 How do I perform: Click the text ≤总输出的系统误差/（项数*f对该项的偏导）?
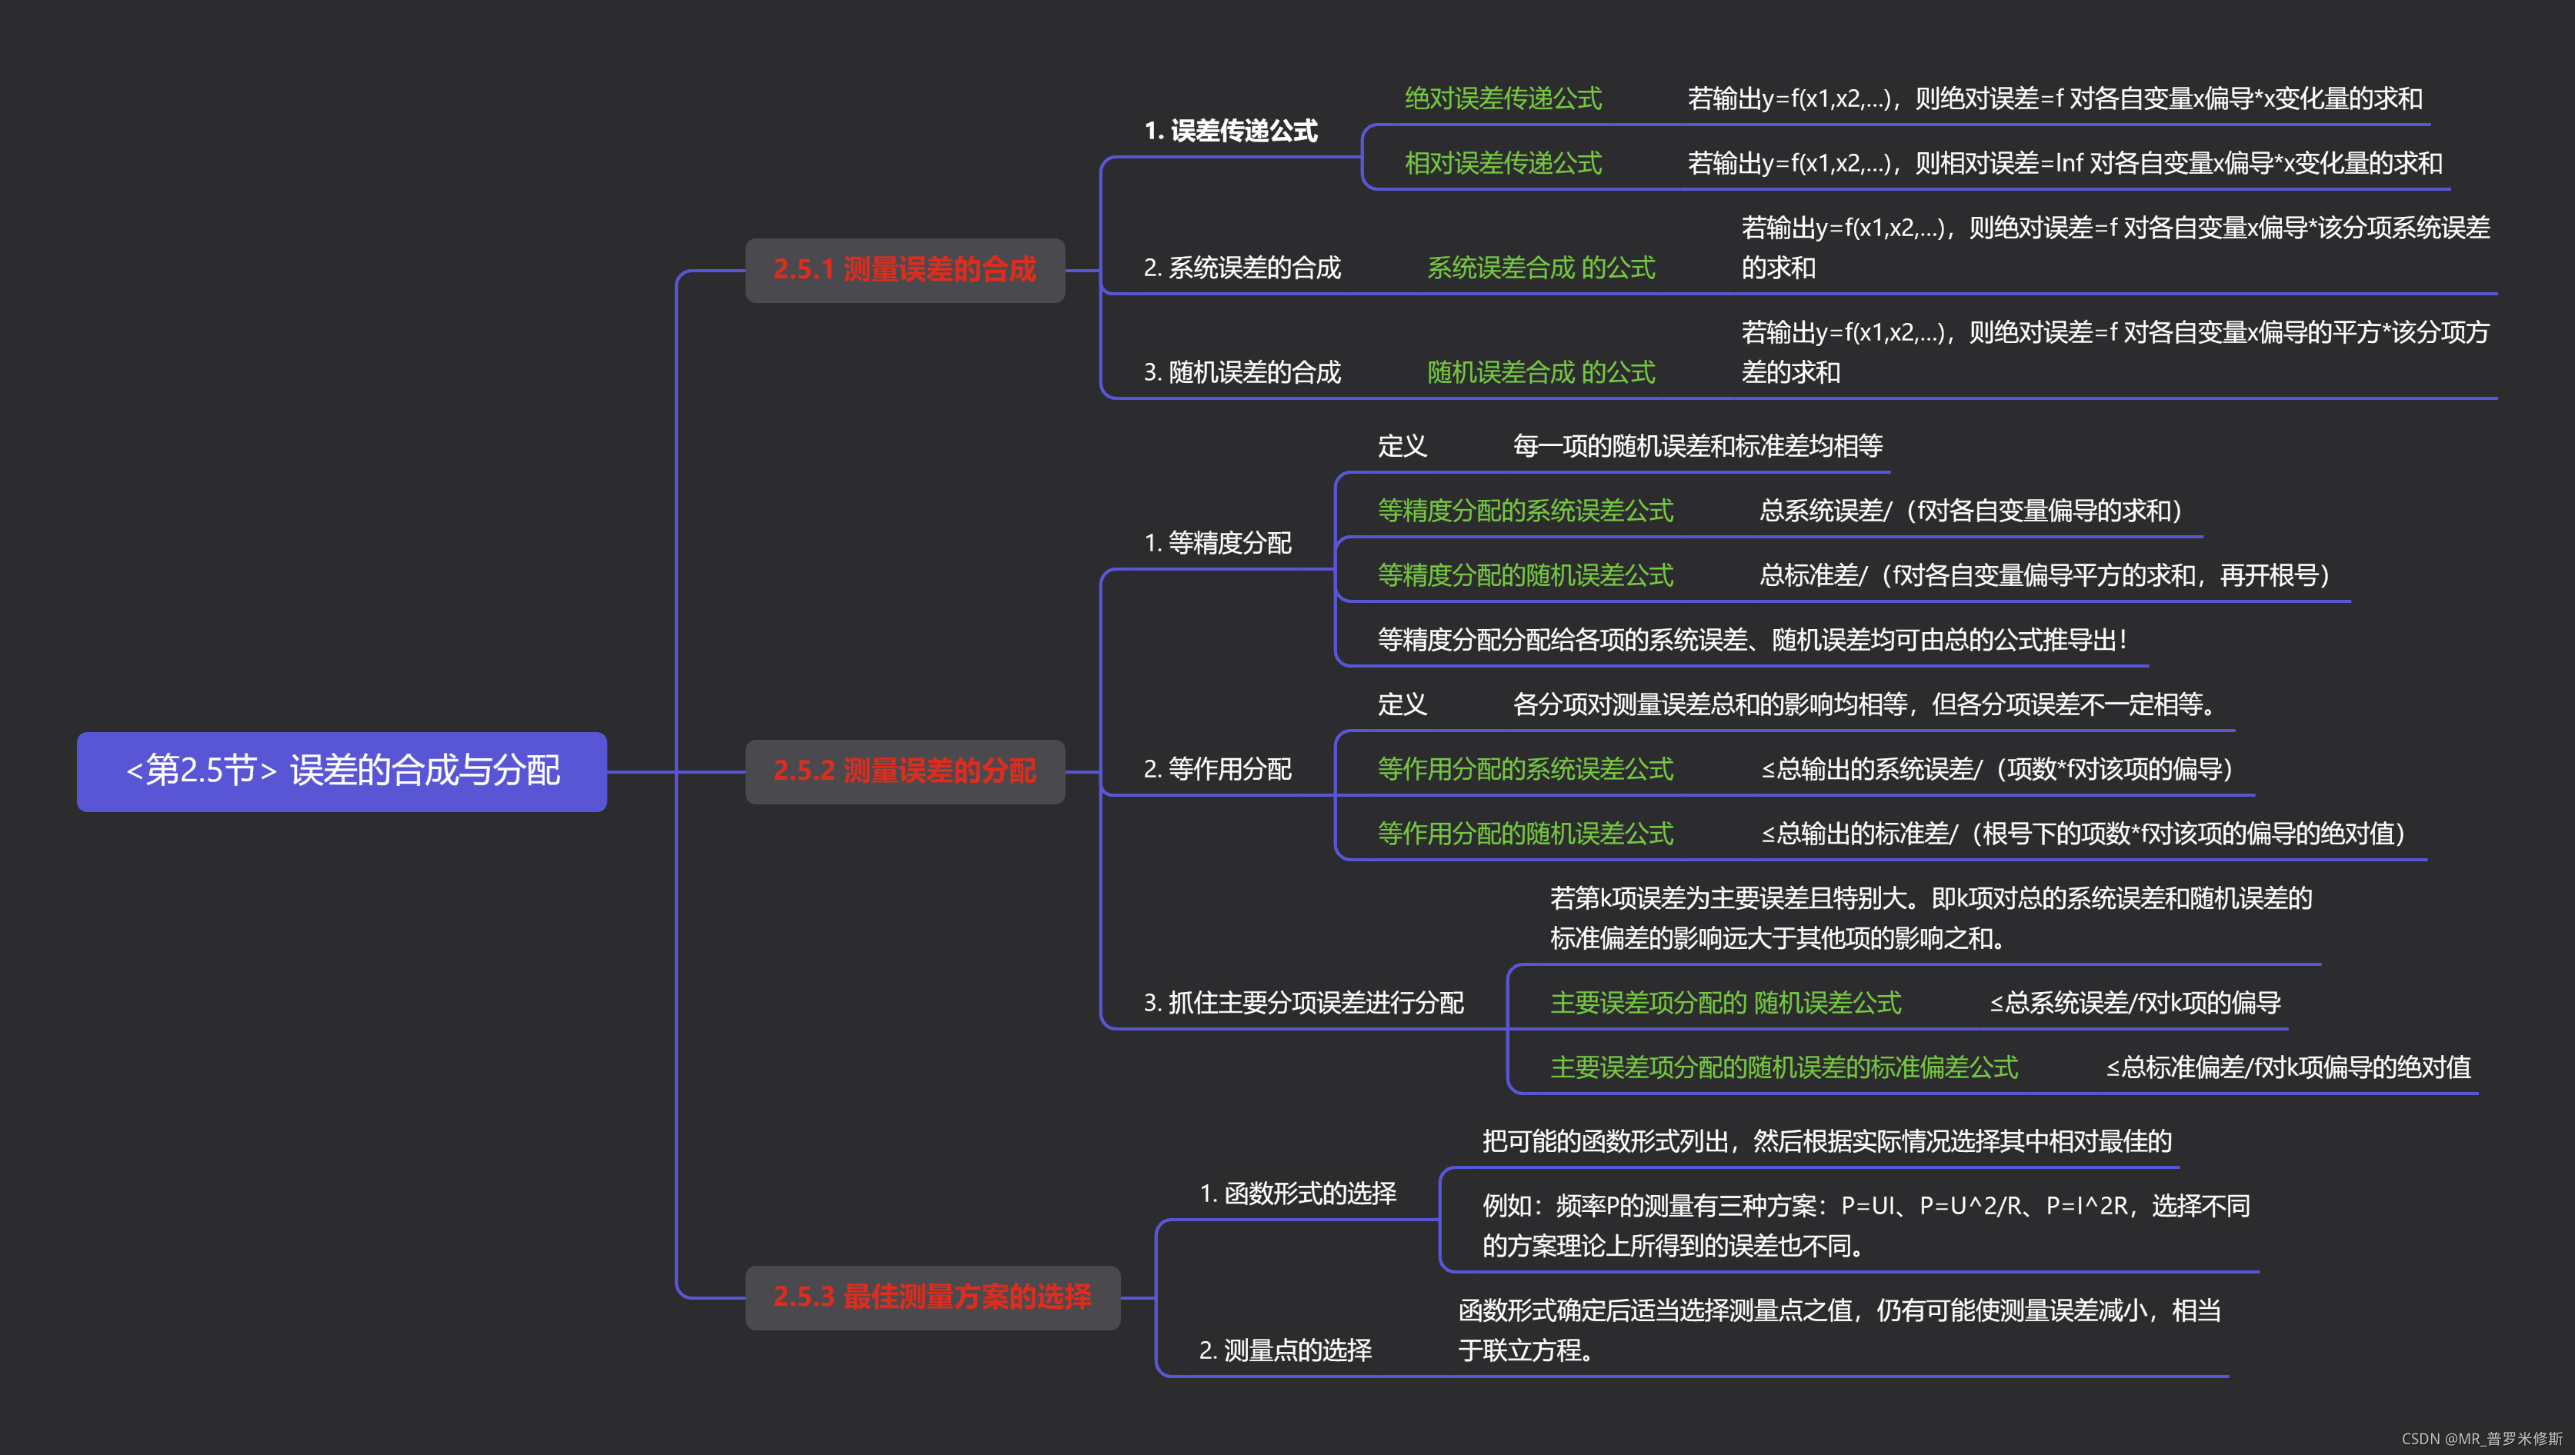(x=2001, y=770)
